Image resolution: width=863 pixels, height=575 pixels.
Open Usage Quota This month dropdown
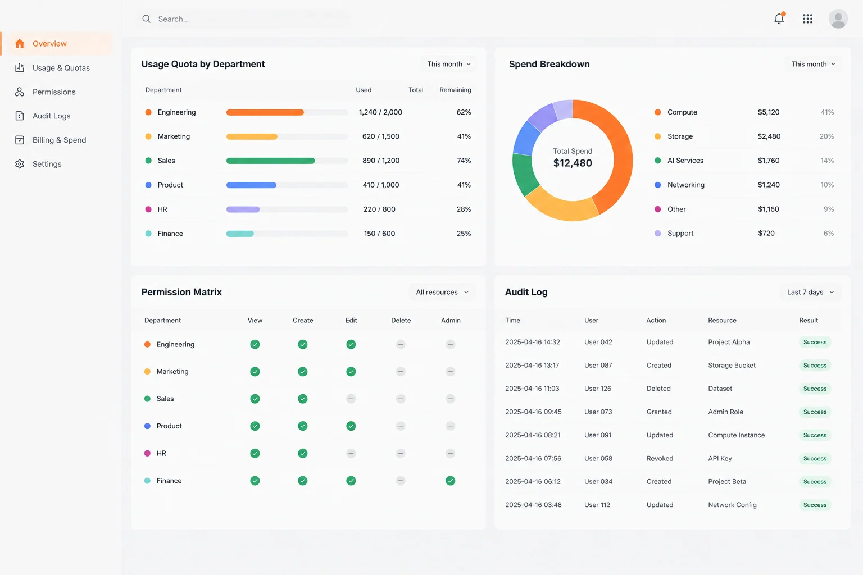[x=449, y=64]
